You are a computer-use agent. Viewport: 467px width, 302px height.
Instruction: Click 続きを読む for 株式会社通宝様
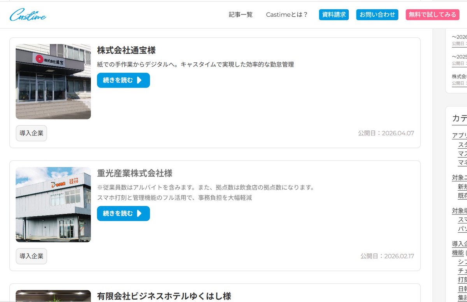point(123,80)
